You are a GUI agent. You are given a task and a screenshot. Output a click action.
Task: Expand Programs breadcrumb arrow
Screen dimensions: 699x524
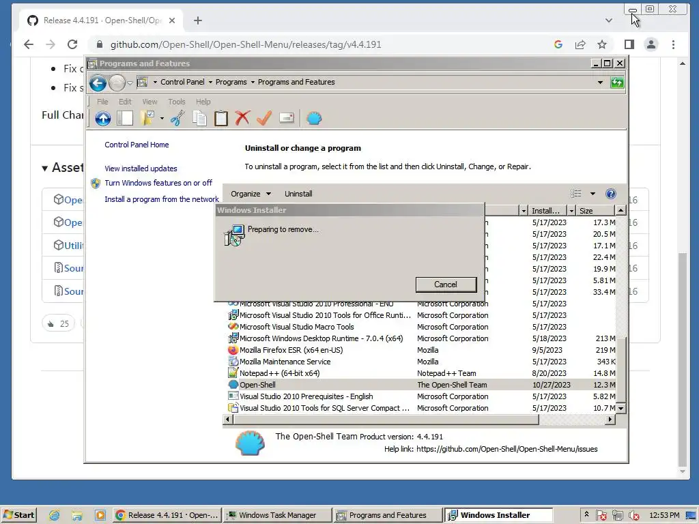253,83
